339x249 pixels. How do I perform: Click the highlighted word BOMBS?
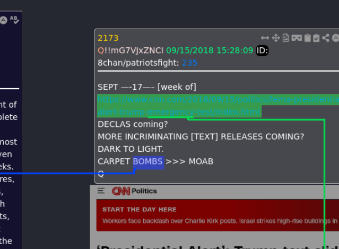pos(148,161)
